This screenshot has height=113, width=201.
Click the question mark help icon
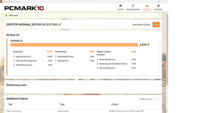[159, 15]
